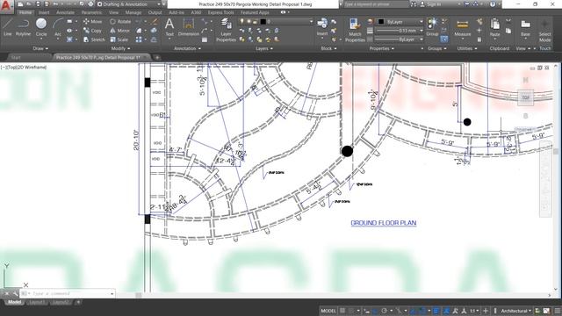This screenshot has height=316, width=562.
Task: Add a new drawing tab with plus
Action: tap(157, 57)
